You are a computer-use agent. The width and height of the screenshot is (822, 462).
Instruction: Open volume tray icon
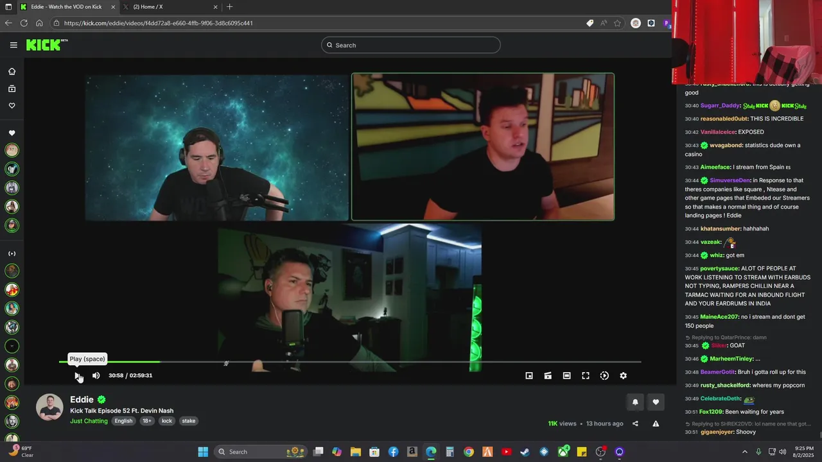pyautogui.click(x=782, y=452)
